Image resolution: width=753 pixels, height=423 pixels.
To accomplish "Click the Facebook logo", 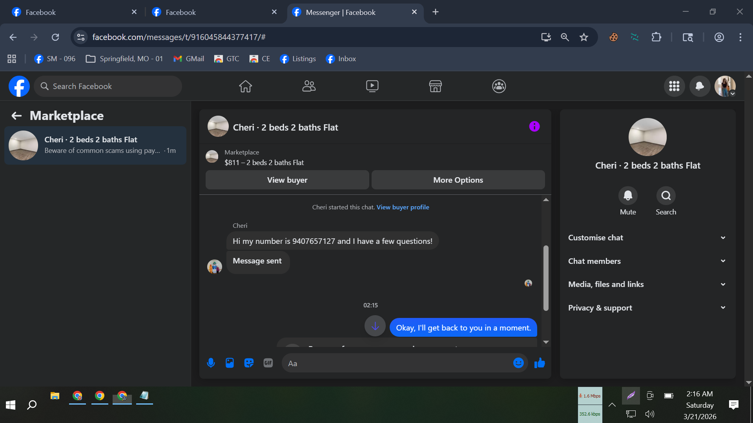I will [19, 86].
